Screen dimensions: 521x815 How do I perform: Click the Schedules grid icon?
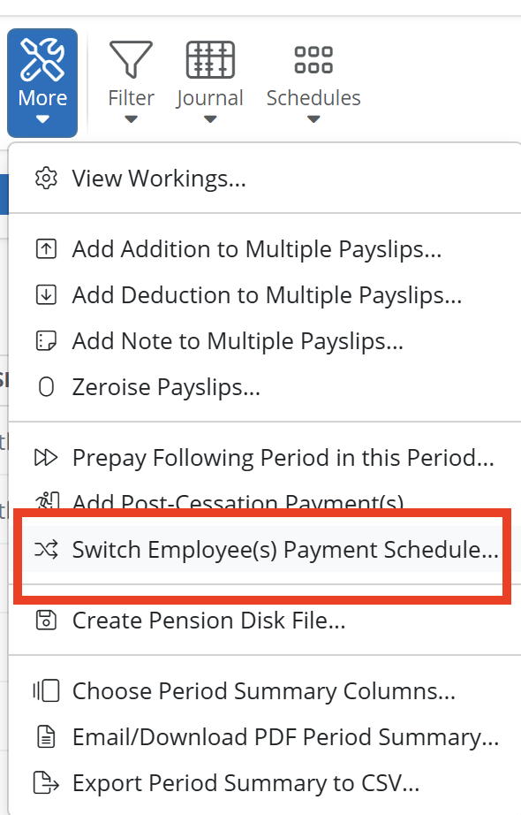[x=313, y=60]
